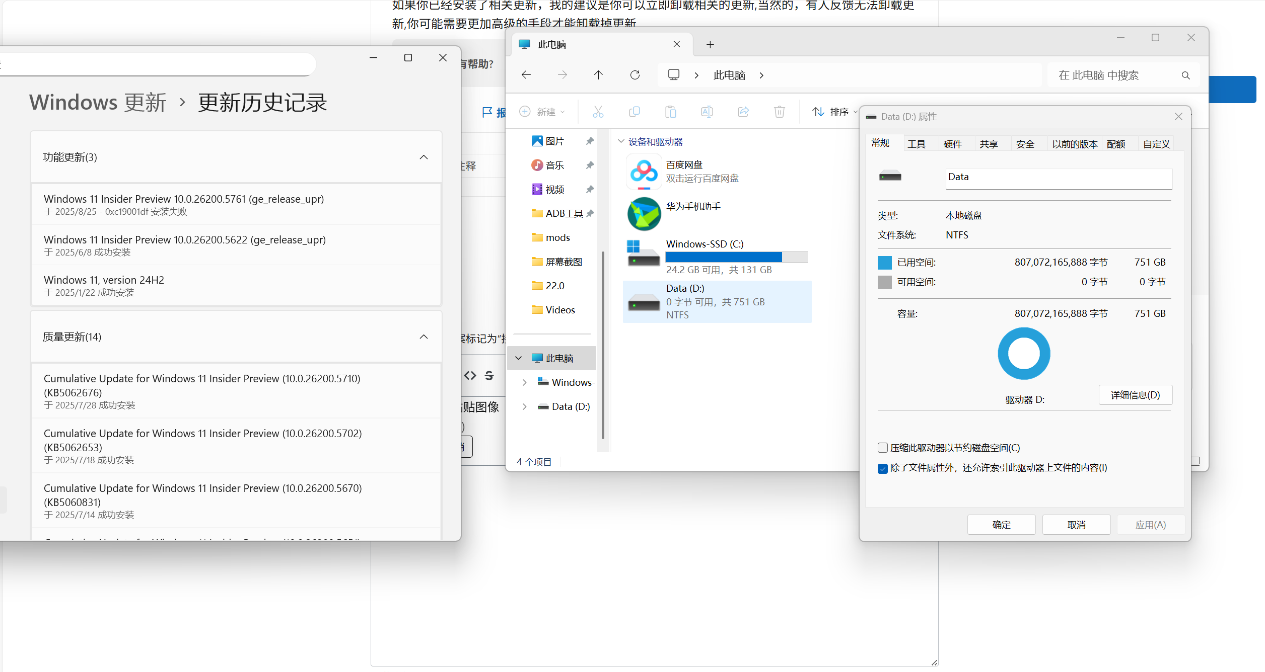Open 音乐 in the quick access
Screen dimensions: 1265x672
(x=554, y=165)
